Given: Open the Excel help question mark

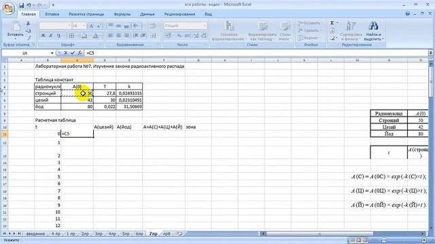Looking at the screenshot, I should click(408, 14).
